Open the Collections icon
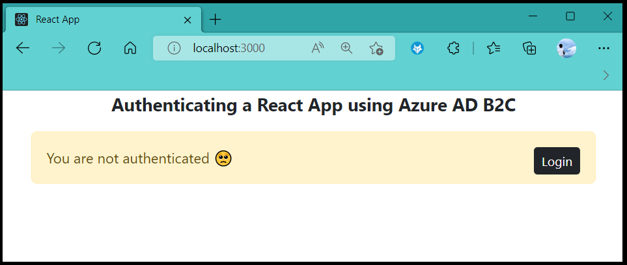This screenshot has height=265, width=627. click(x=529, y=48)
